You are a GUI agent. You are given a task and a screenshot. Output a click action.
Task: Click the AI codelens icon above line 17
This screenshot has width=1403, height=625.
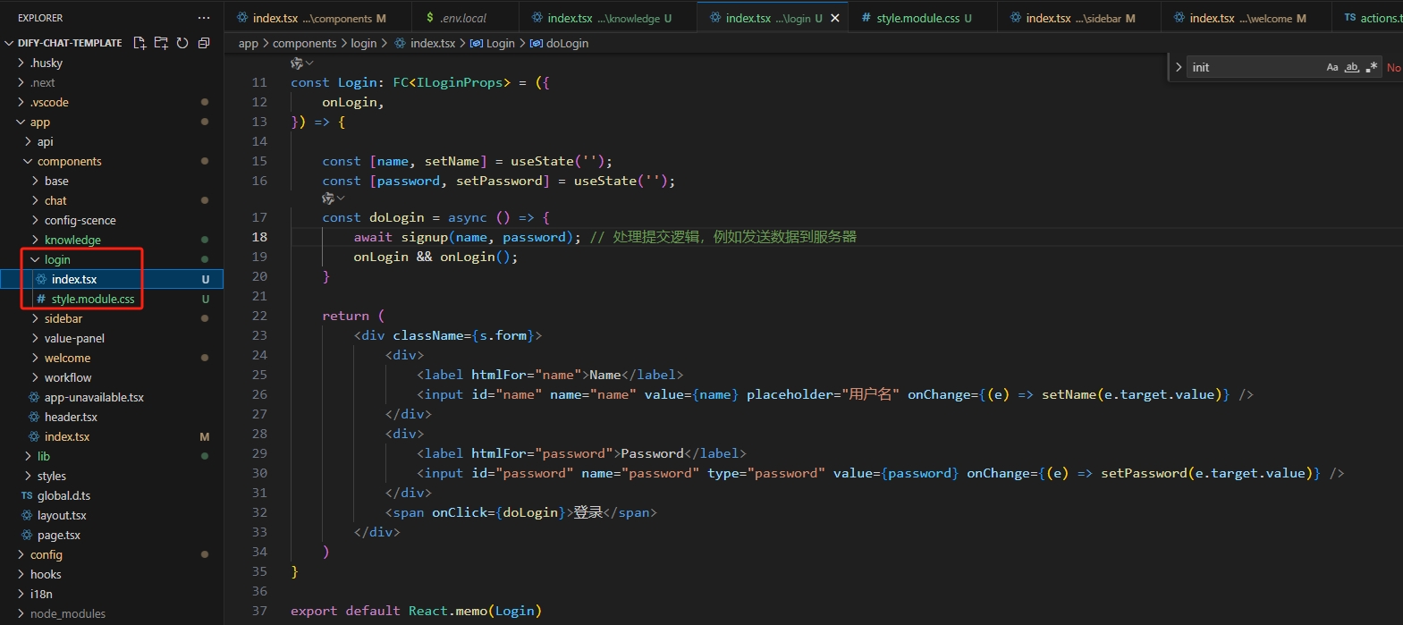[329, 198]
